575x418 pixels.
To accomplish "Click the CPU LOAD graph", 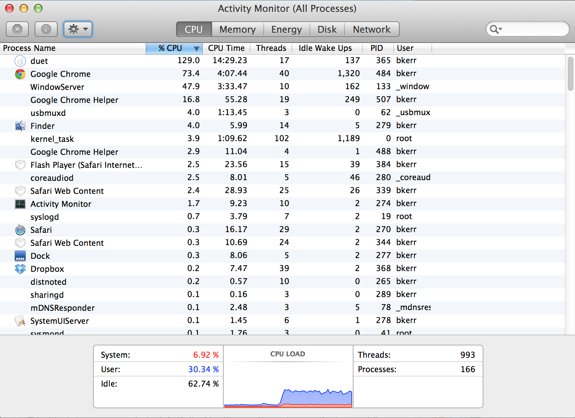I will (x=288, y=376).
